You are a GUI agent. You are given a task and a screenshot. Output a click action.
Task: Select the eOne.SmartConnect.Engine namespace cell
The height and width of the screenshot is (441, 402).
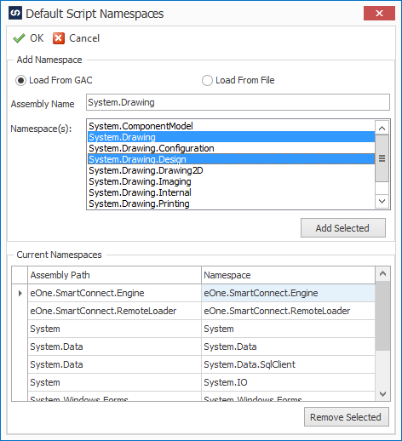(288, 293)
